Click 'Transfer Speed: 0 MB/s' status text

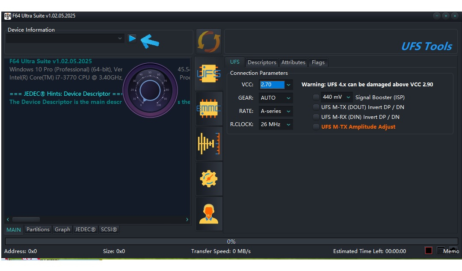[x=221, y=251]
